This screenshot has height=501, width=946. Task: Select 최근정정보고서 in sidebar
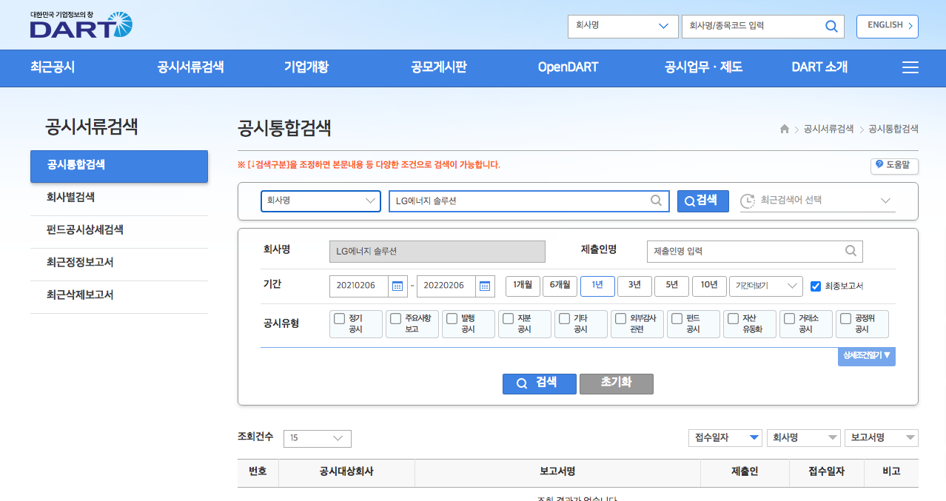119,263
